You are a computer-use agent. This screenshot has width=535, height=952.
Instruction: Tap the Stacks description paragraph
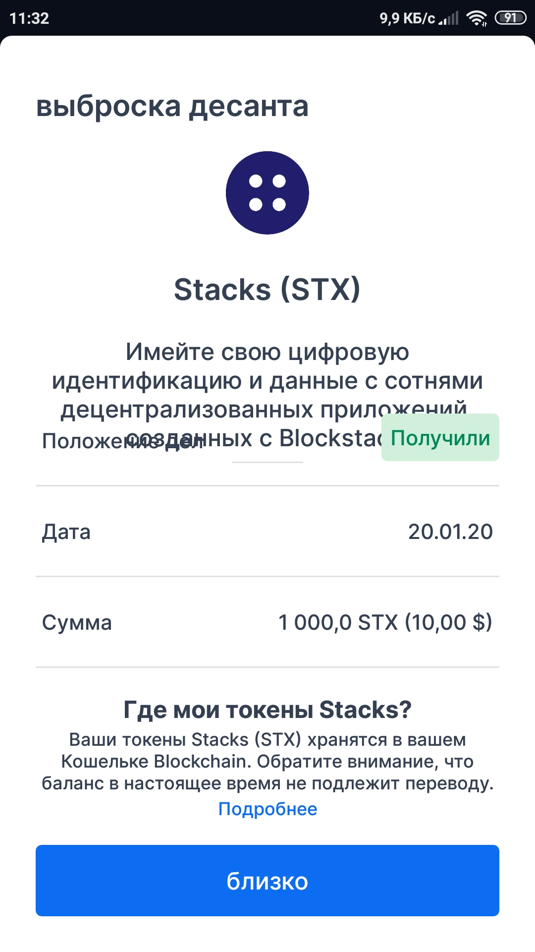click(x=267, y=395)
